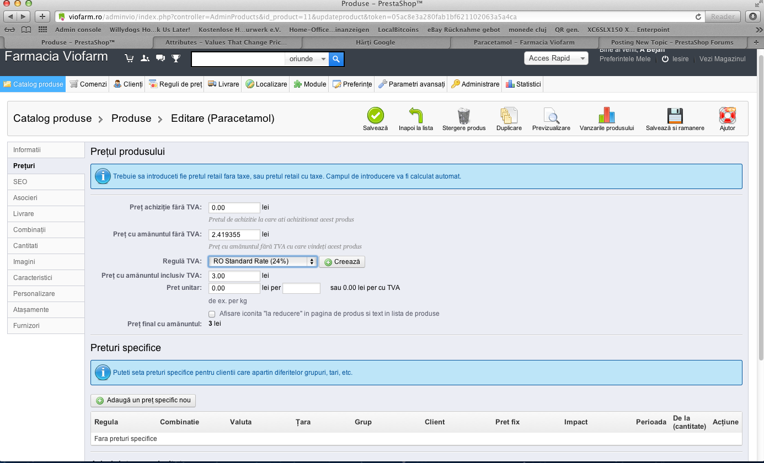Screen dimensions: 764x463
Task: Add a bookmark with plus button
Action: (x=44, y=17)
